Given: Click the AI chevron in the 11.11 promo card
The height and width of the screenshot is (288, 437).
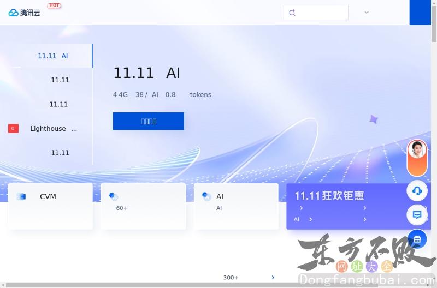Looking at the screenshot, I should tap(310, 219).
